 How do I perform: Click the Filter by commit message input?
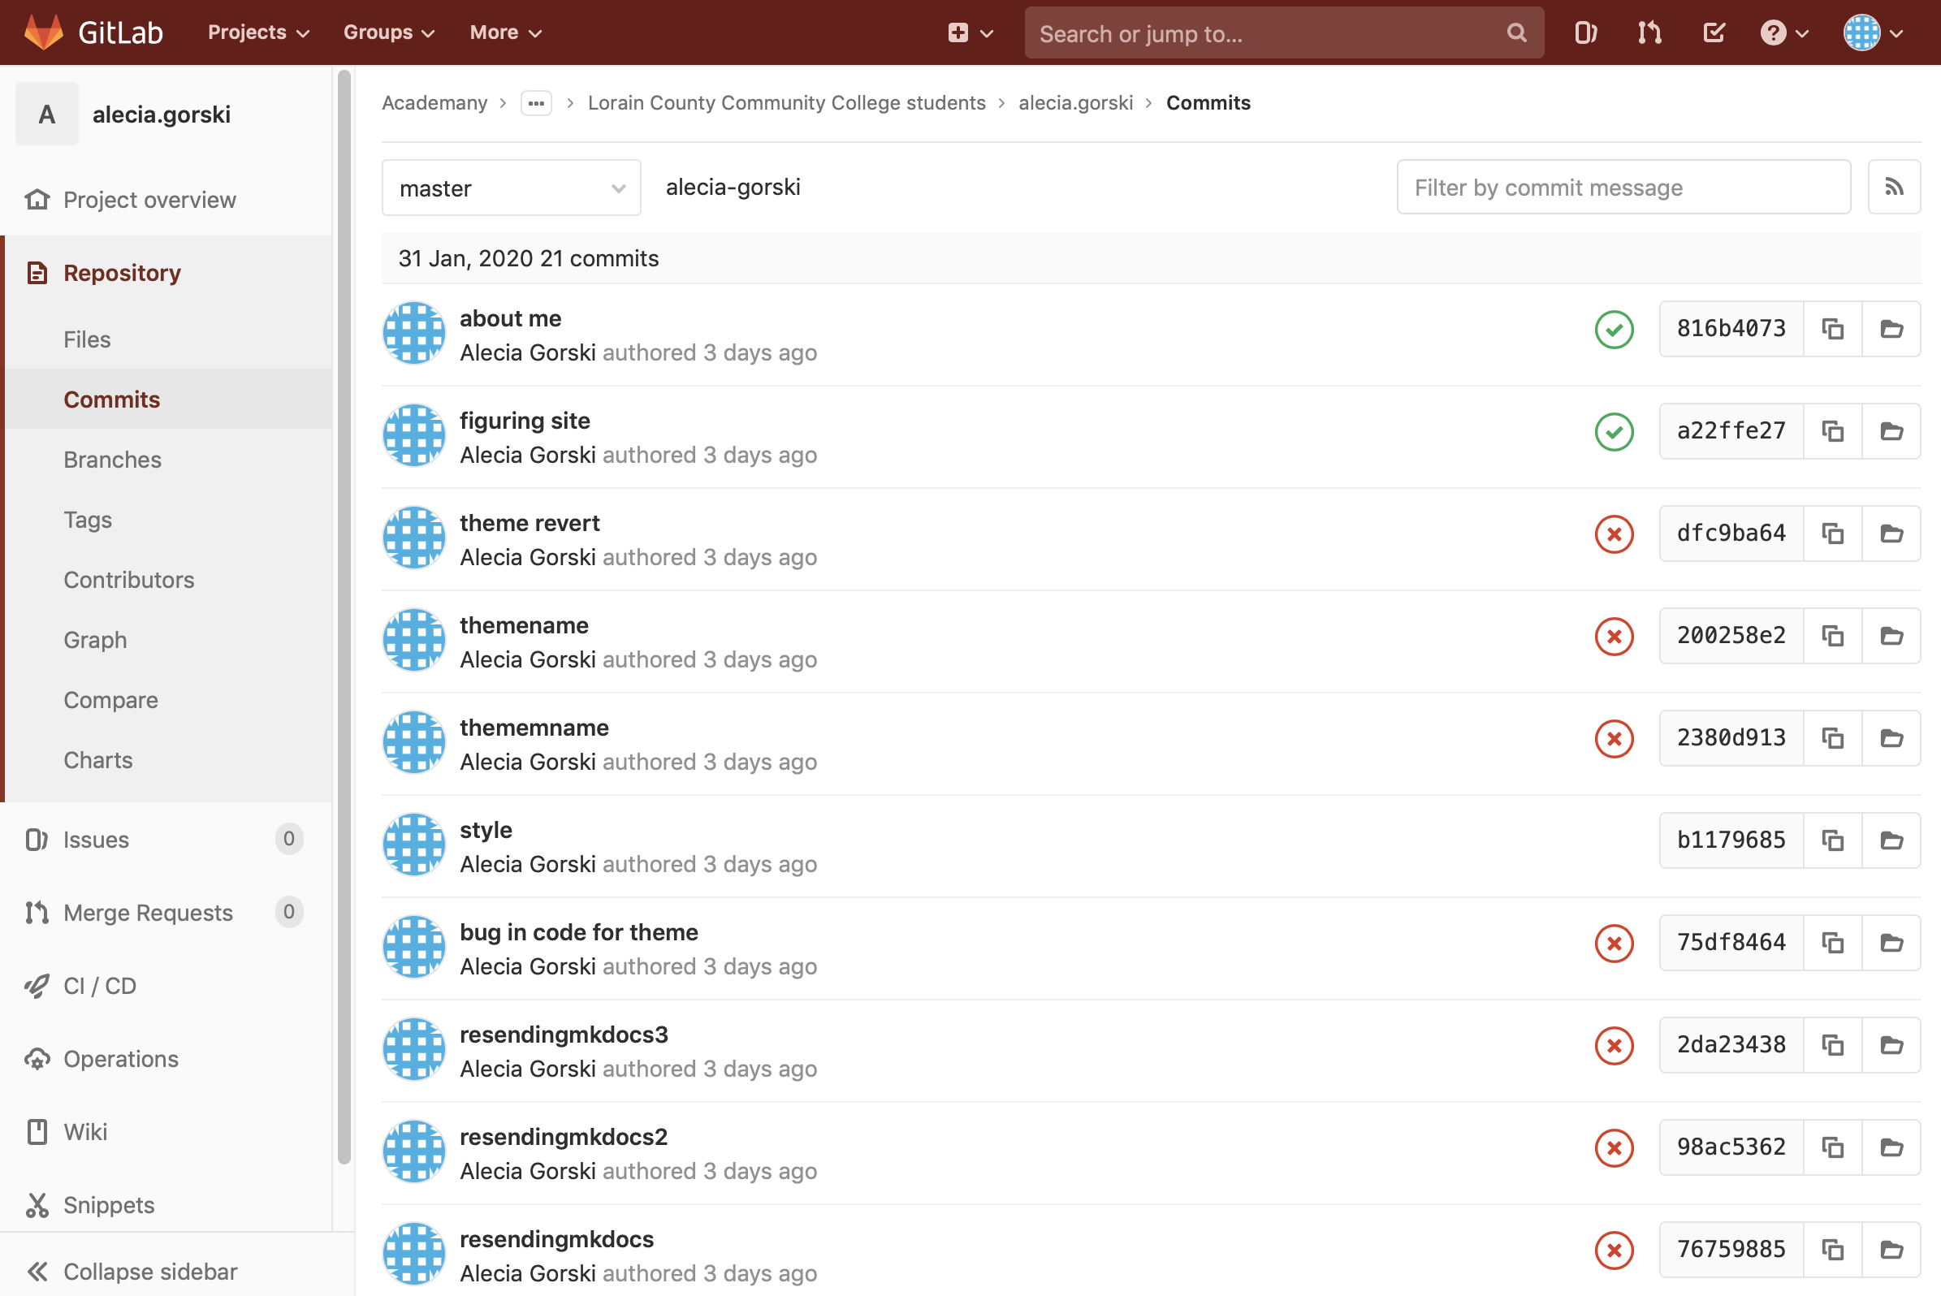1624,187
